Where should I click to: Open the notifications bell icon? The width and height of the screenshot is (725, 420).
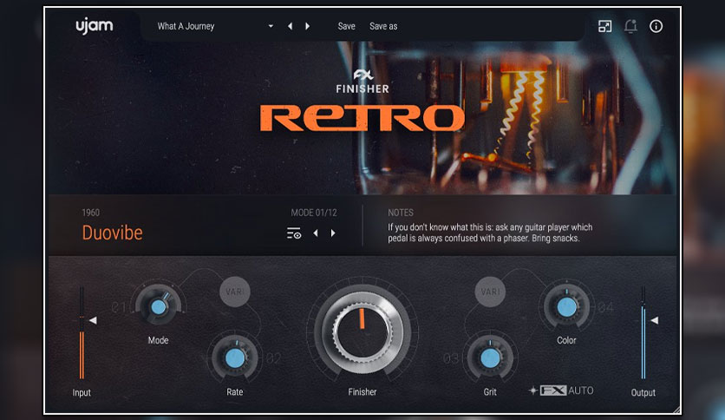(630, 26)
